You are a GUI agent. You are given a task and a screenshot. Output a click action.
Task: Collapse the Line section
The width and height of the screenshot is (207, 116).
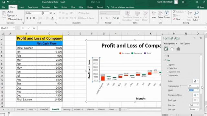165,60
